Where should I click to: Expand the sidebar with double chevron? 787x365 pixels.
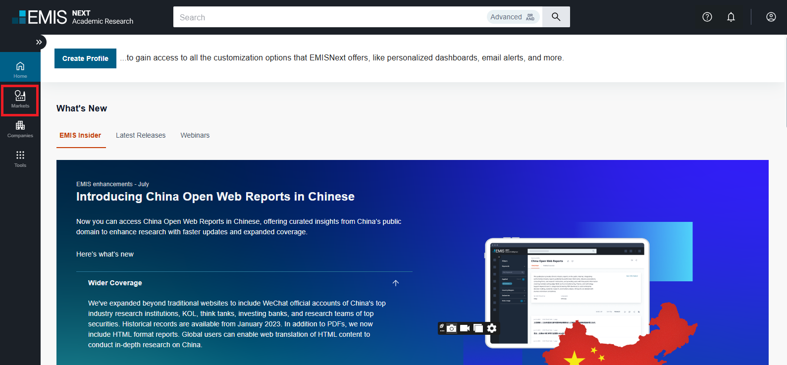point(39,42)
